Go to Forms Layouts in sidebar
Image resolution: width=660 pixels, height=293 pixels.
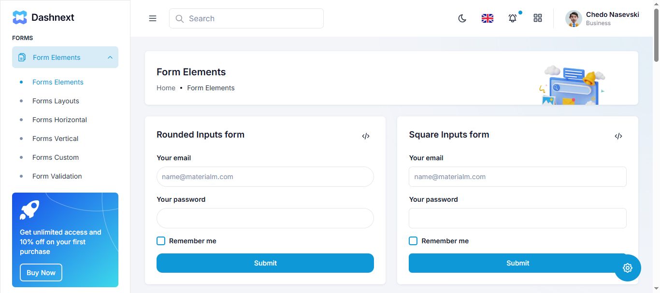56,101
